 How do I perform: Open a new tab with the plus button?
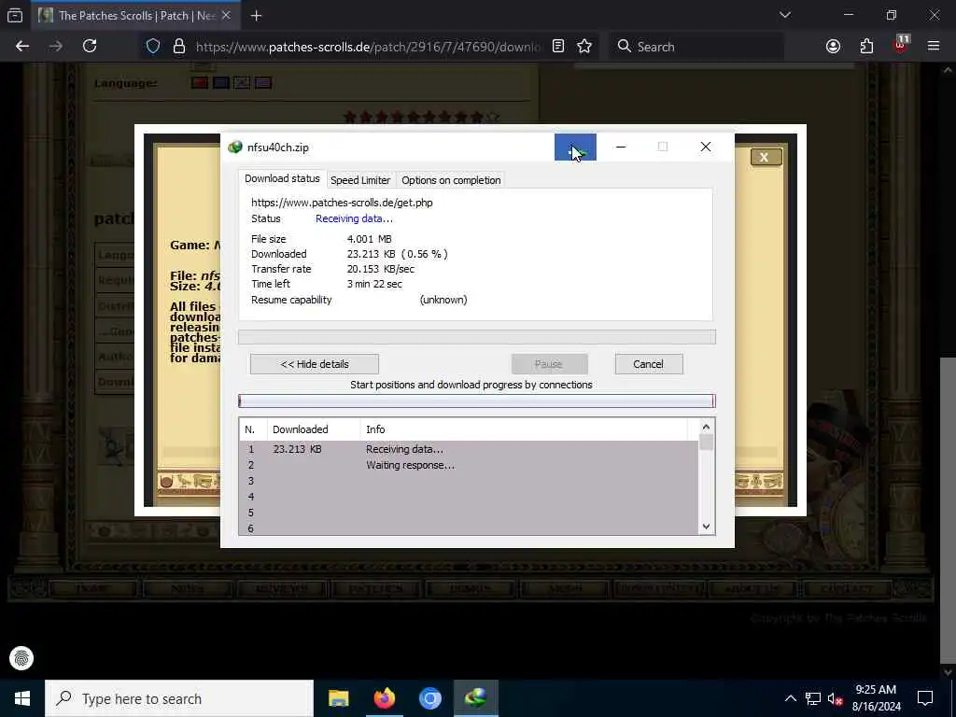pos(256,16)
